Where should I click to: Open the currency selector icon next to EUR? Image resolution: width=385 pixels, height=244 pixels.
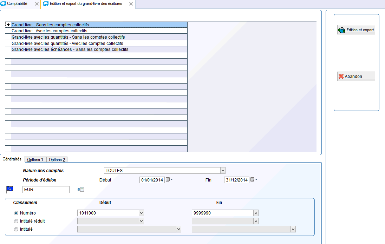[x=80, y=189]
